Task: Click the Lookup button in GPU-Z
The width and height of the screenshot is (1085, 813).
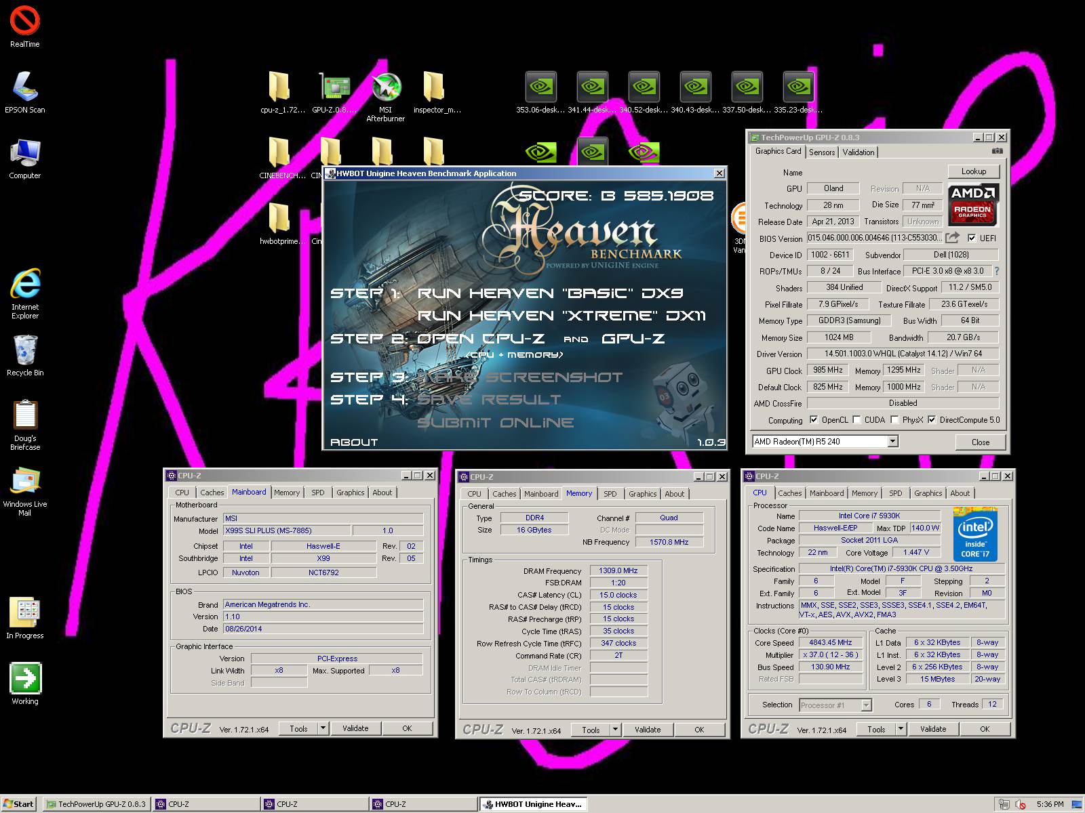Action: (x=973, y=171)
